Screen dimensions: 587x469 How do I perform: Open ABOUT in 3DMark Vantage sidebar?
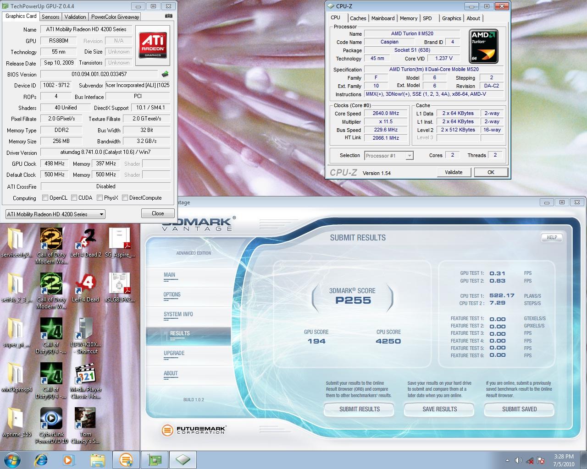point(171,373)
